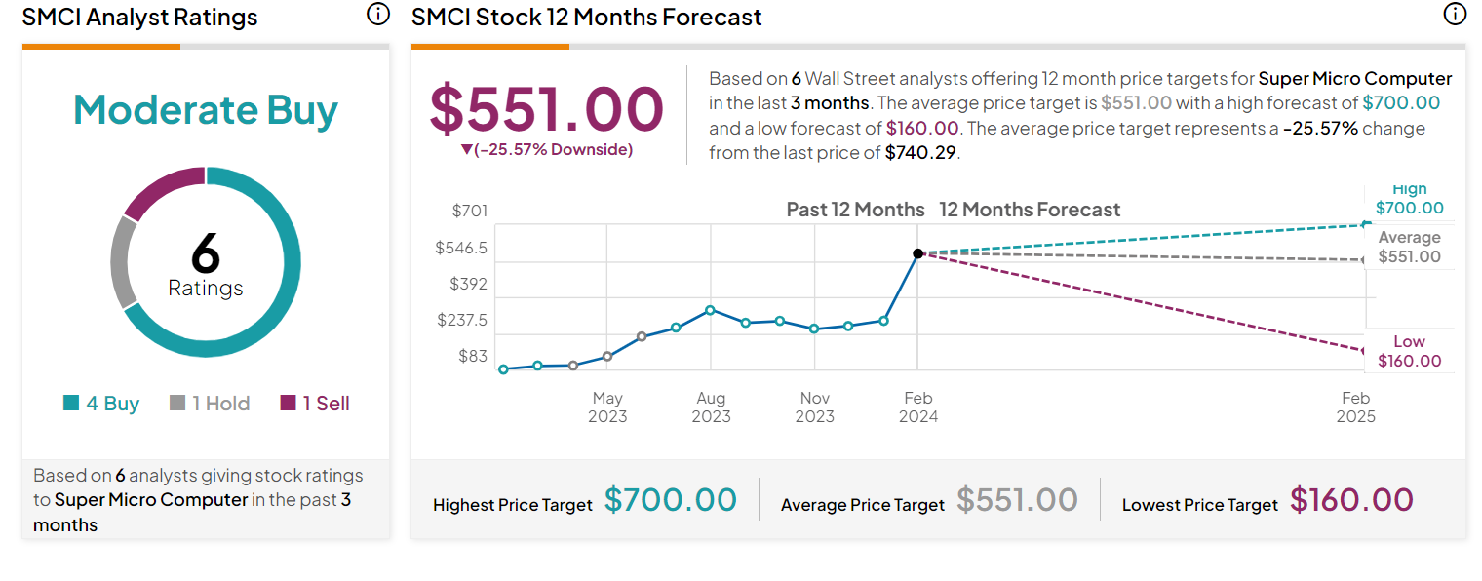Select the Aug 2023 peak data point
Image resolution: width=1482 pixels, height=581 pixels.
(711, 310)
